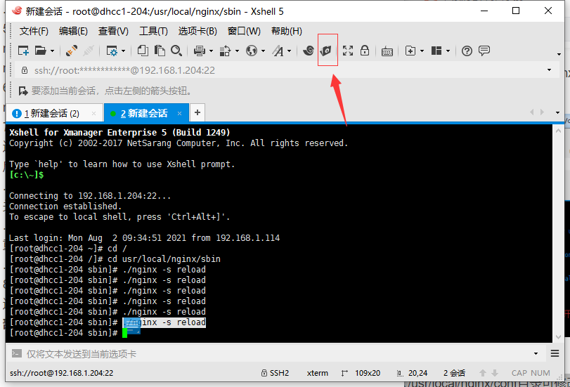Launch Xftp file transfer icon
The width and height of the screenshot is (570, 387).
325,51
